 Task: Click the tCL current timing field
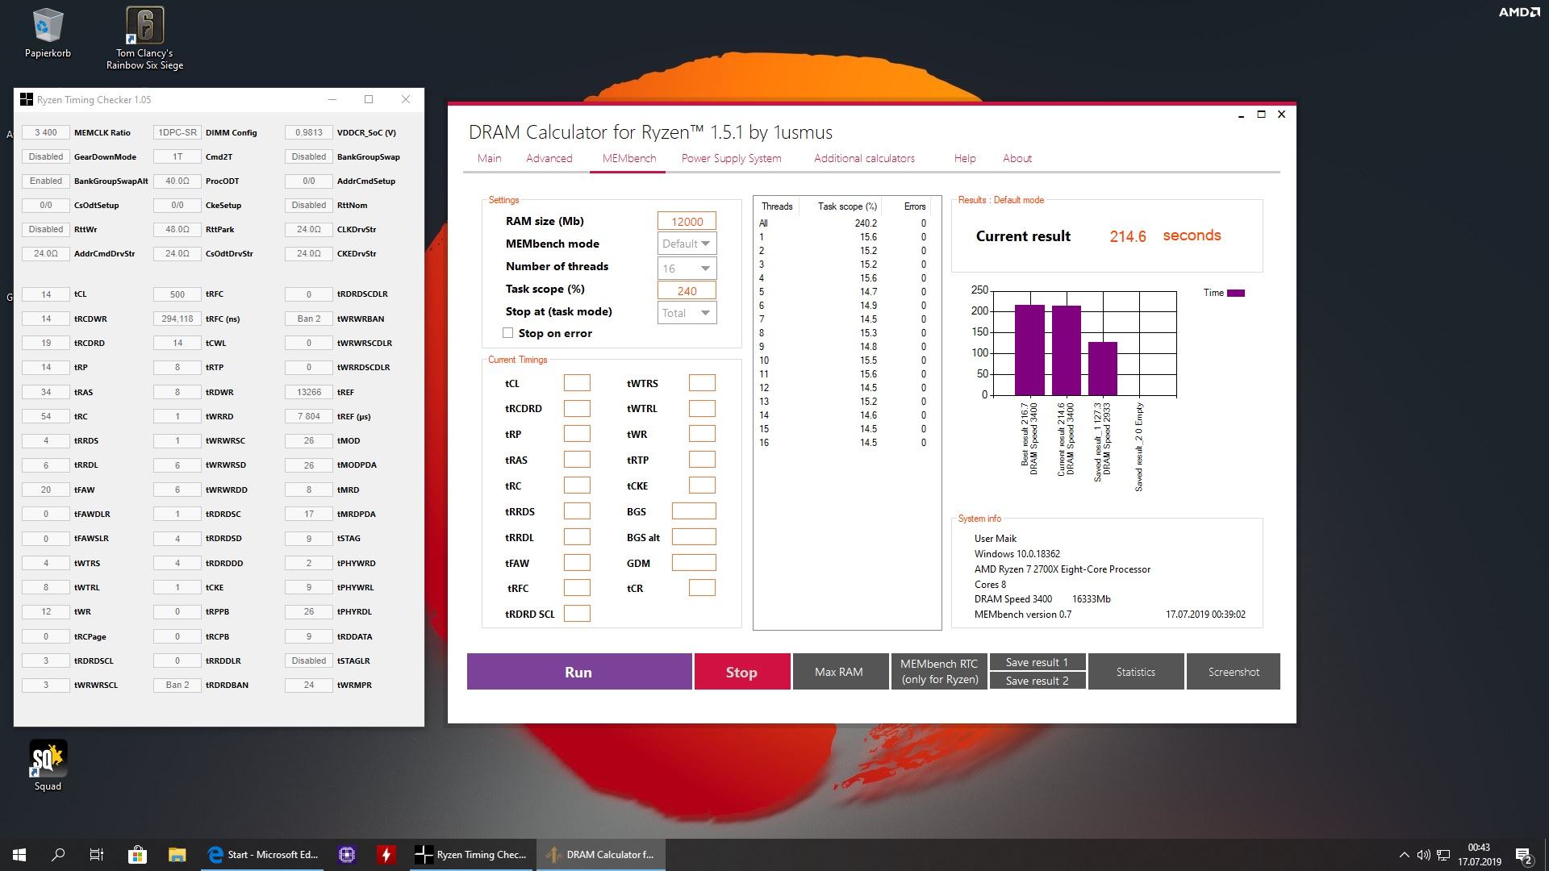pyautogui.click(x=577, y=383)
